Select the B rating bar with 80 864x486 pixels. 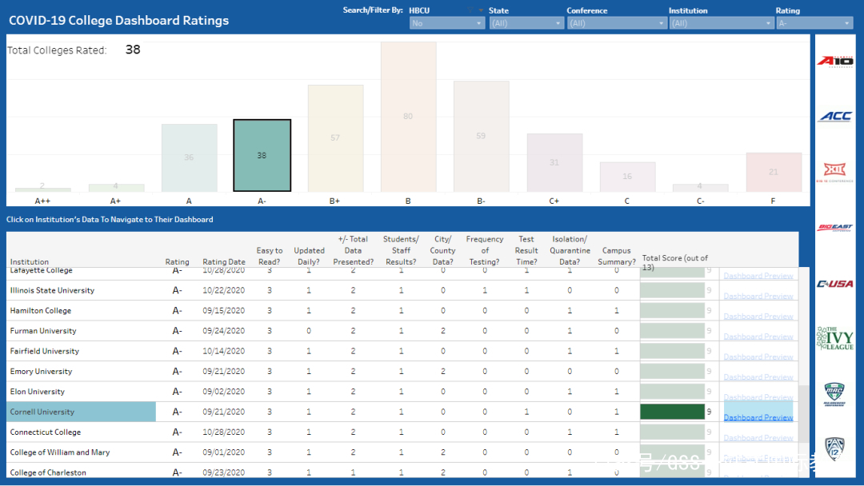point(408,117)
